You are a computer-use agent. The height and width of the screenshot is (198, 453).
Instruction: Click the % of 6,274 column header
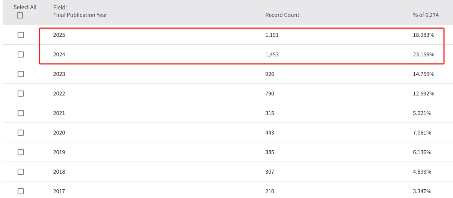(426, 15)
